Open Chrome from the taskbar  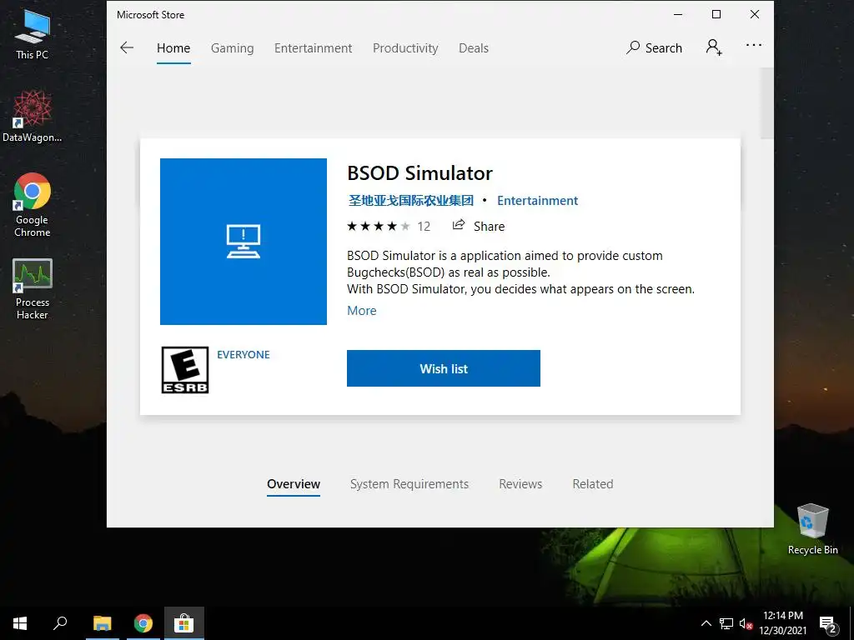[x=143, y=623]
